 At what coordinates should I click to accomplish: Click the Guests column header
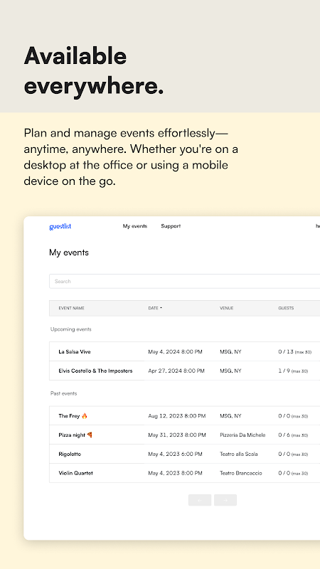point(286,308)
